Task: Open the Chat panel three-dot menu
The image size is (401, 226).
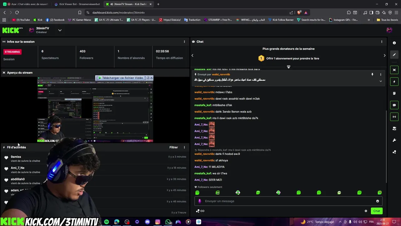Action: coord(382,41)
